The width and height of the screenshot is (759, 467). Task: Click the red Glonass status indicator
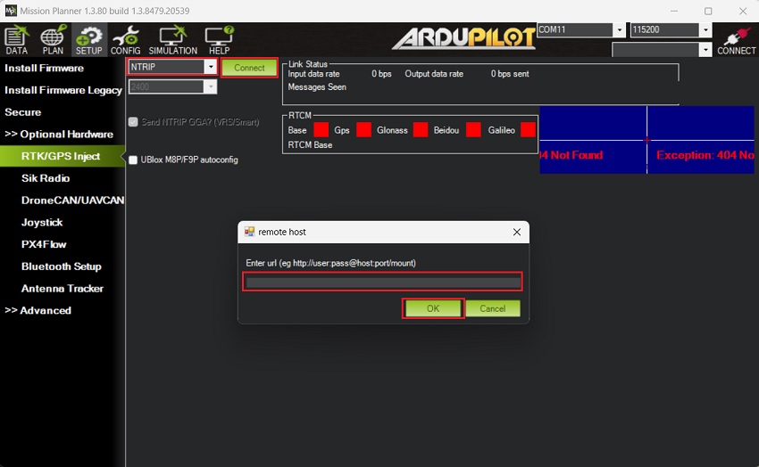(x=420, y=130)
